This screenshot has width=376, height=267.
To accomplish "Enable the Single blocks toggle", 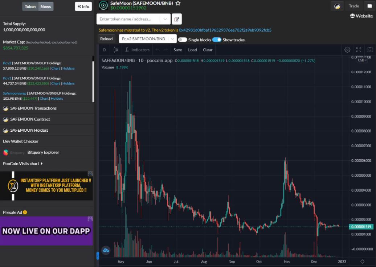I will [183, 40].
